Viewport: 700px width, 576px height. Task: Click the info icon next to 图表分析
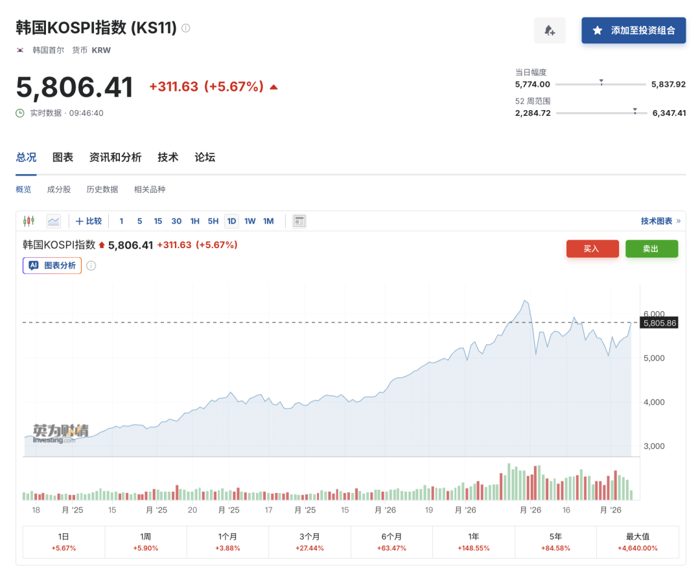pos(91,266)
